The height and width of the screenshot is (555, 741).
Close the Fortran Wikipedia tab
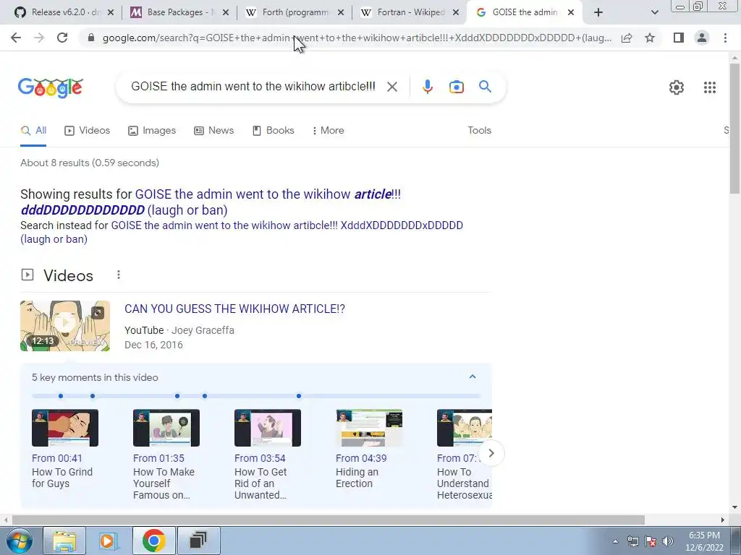tap(456, 13)
